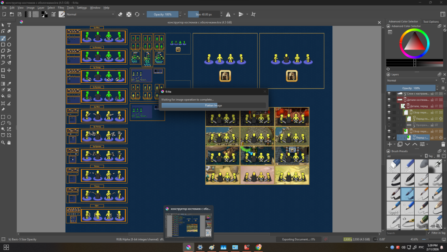Choose the Ellipse tool
The image size is (447, 252).
click(9, 45)
